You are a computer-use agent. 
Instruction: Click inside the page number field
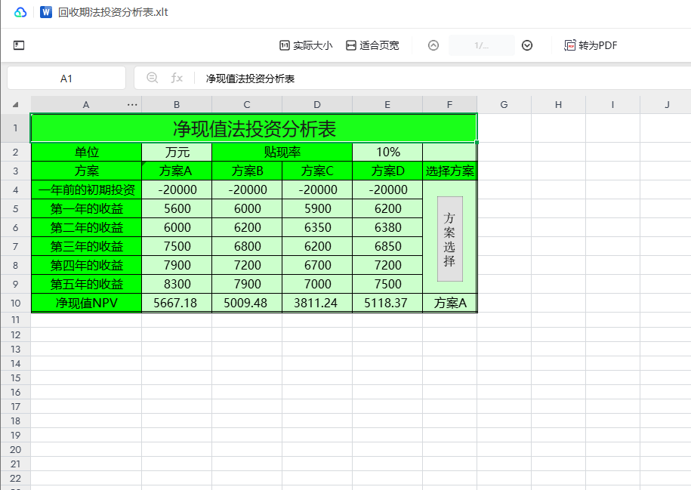coord(480,45)
